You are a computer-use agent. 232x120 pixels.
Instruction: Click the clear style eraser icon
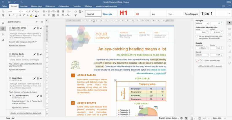[75, 12]
